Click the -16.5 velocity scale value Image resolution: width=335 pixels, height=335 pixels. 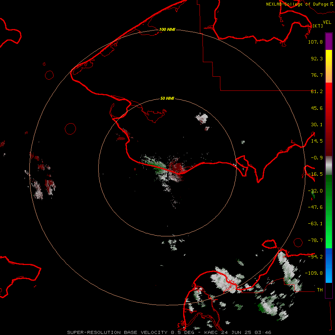315,174
